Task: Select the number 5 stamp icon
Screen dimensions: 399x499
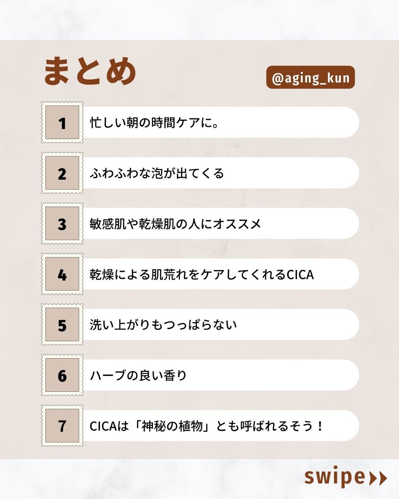Action: pyautogui.click(x=62, y=325)
